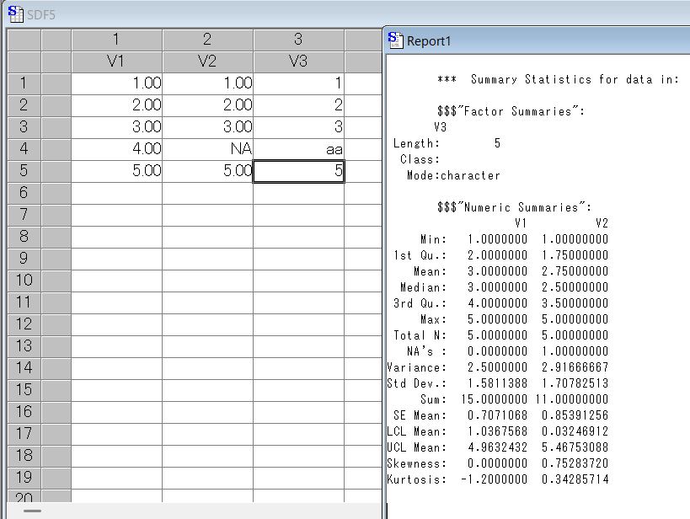Activate the Report1 window title bar

[x=539, y=40]
